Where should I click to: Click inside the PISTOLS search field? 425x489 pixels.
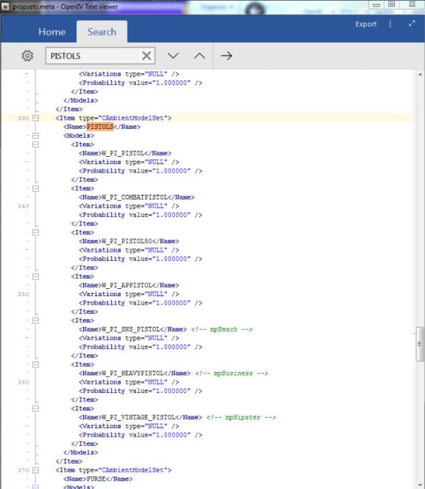[x=92, y=56]
